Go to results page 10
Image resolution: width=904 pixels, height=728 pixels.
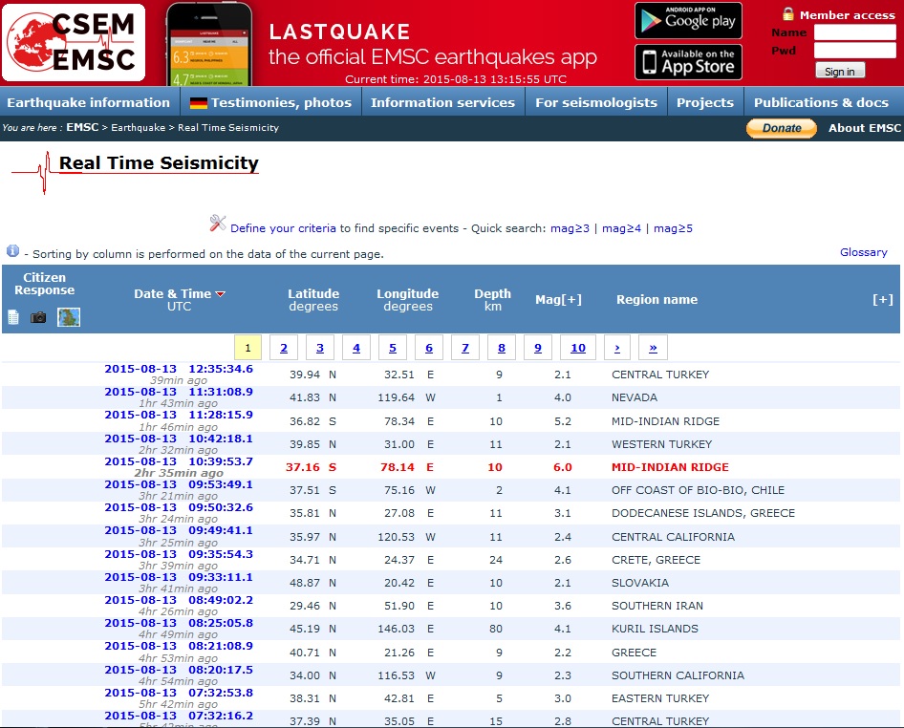[578, 348]
